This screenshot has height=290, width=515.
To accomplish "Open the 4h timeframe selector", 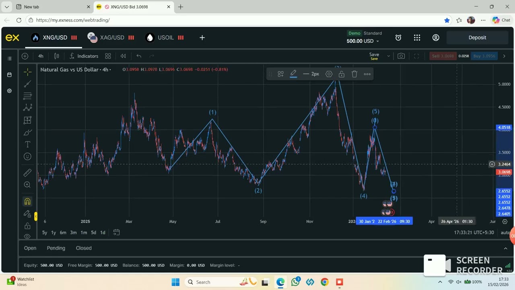I will click(x=41, y=56).
